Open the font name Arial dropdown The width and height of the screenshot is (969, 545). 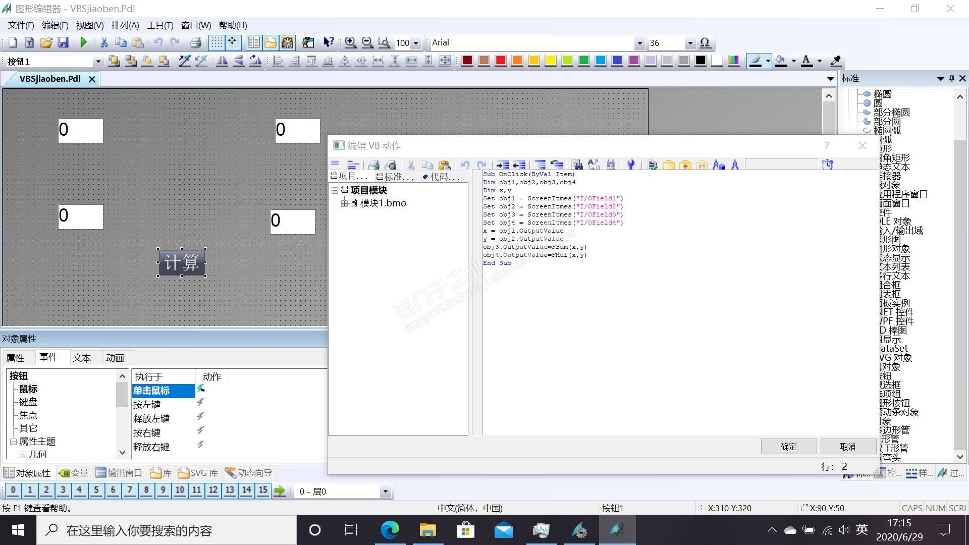639,43
